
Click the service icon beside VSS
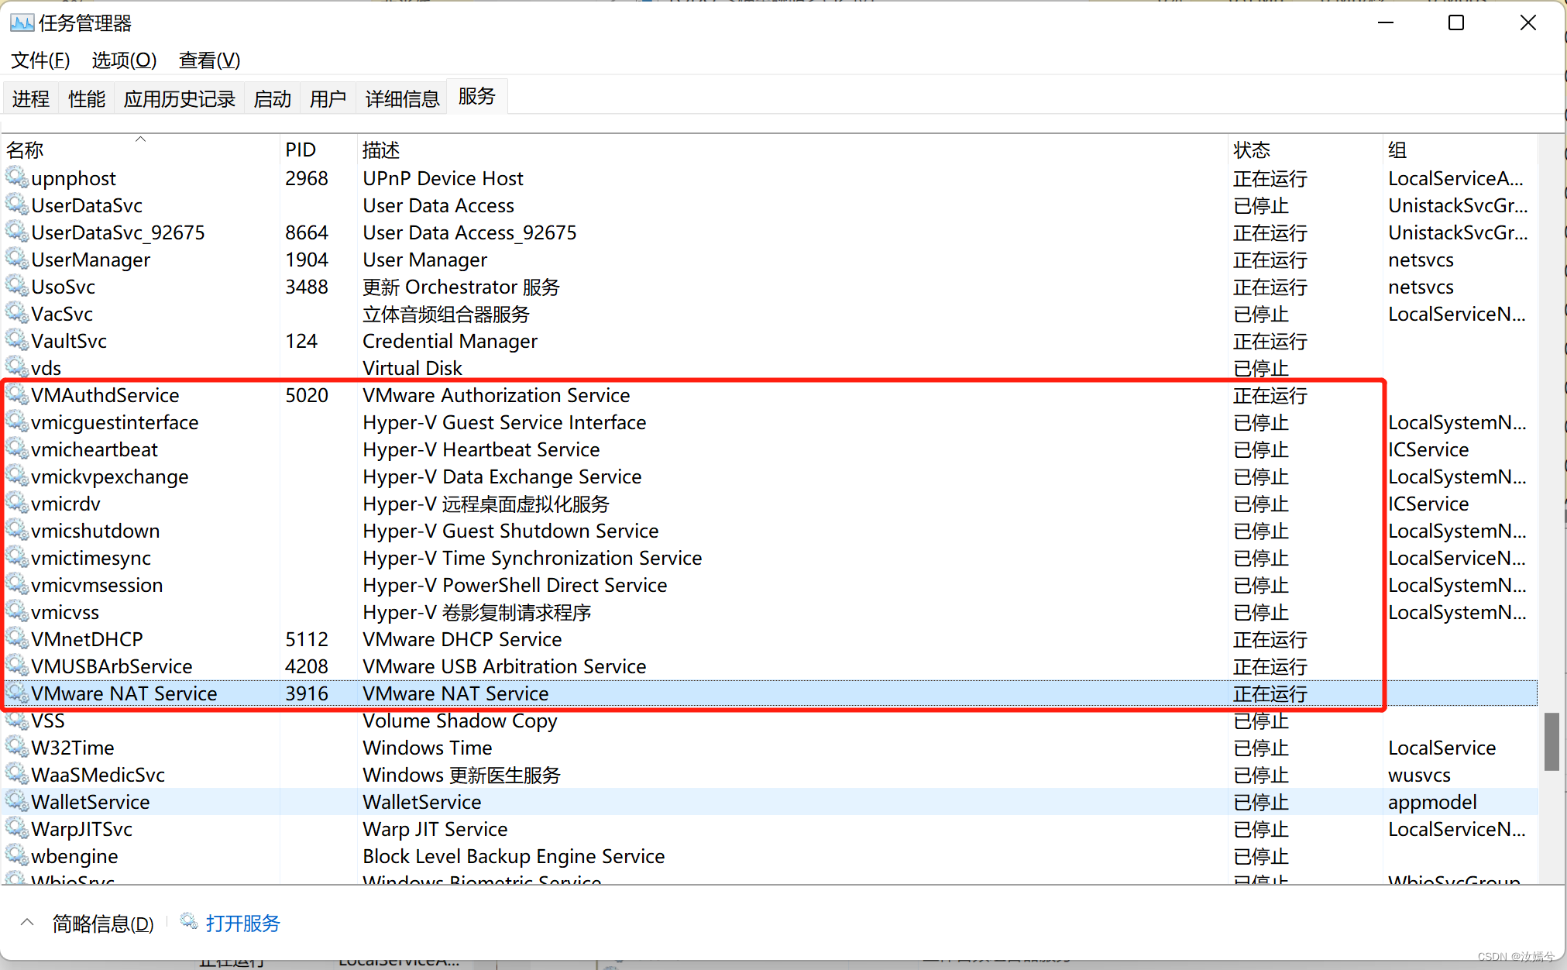point(17,720)
